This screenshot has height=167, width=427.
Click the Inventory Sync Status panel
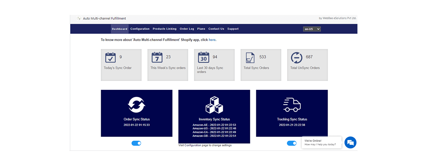tap(214, 117)
